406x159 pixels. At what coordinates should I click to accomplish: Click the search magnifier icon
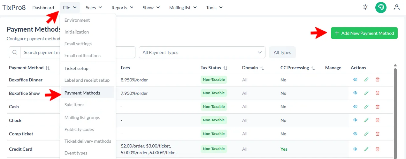(x=15, y=52)
